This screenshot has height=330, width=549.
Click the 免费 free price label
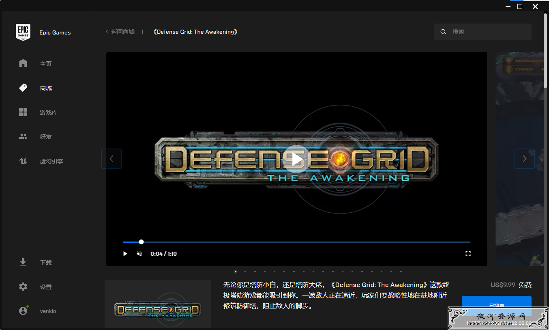[x=525, y=285]
